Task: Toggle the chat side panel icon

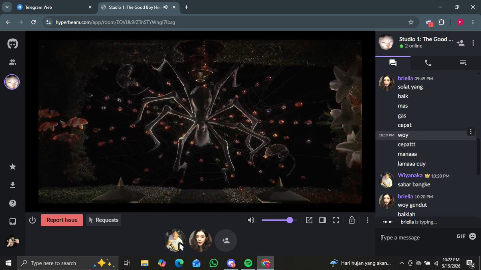Action: (x=322, y=220)
